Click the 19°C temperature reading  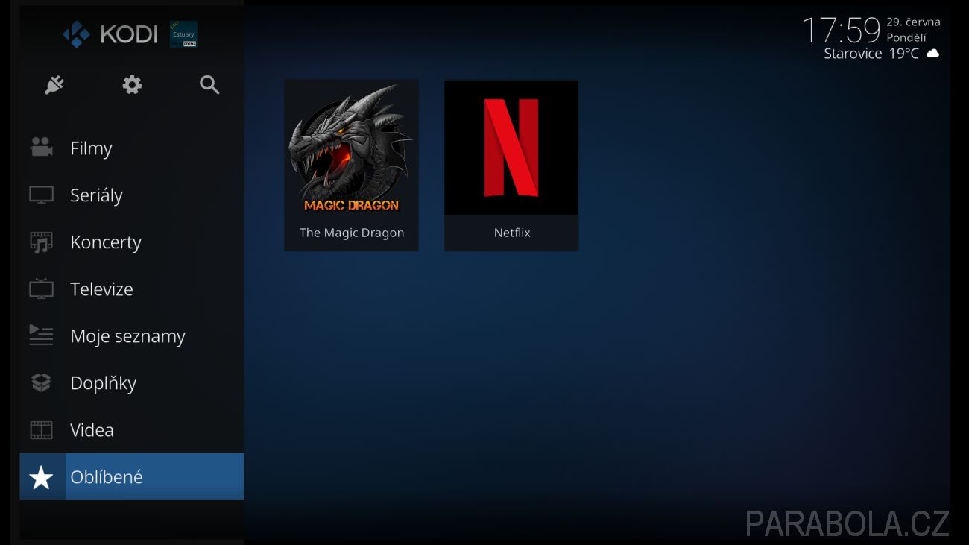[903, 54]
